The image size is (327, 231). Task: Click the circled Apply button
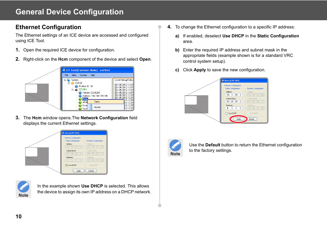click(239, 119)
